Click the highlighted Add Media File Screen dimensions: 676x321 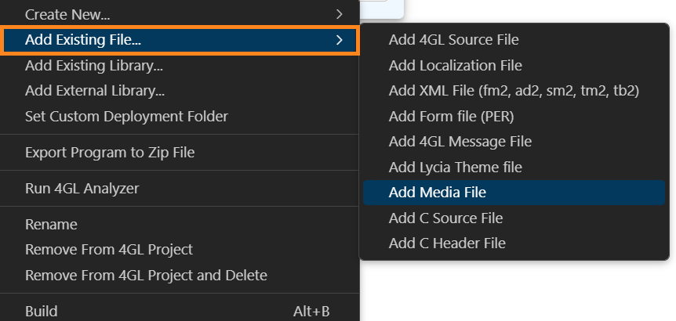(x=438, y=193)
